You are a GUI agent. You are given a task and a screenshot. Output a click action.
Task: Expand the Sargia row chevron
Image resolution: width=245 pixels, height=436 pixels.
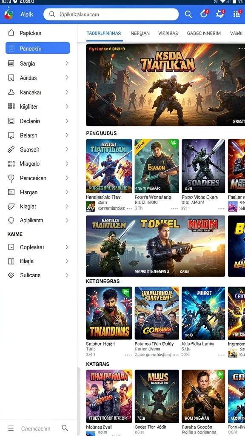click(67, 63)
